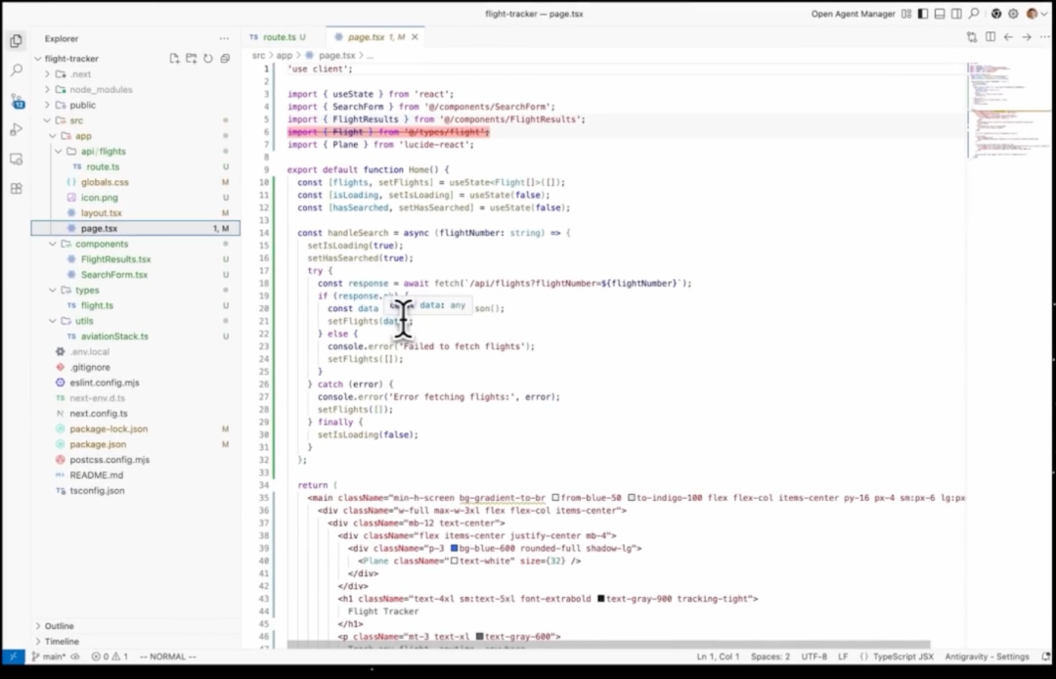The height and width of the screenshot is (679, 1056).
Task: Open the Search view in activity bar
Action: [x=17, y=70]
